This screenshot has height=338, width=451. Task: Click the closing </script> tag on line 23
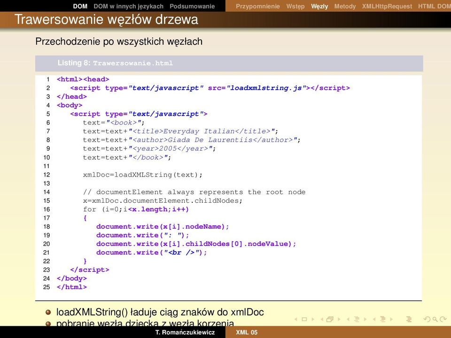coord(89,269)
